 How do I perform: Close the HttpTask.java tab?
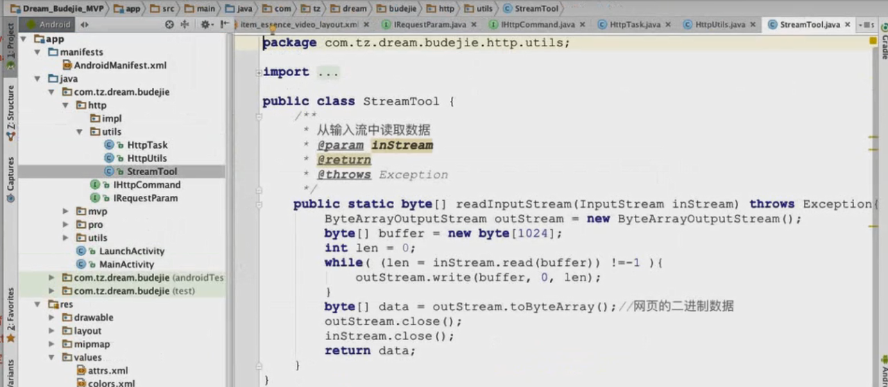tap(668, 24)
